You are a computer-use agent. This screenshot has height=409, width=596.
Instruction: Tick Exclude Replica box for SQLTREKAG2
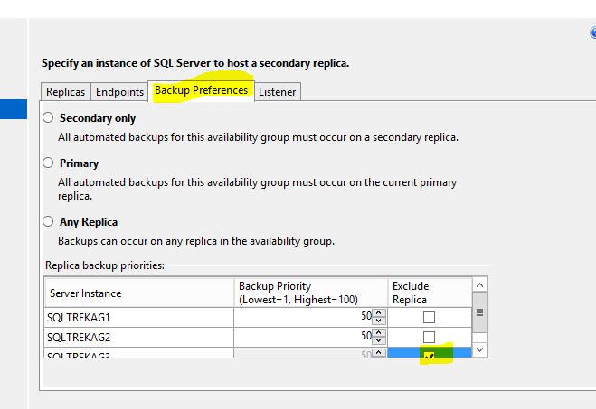click(x=429, y=337)
